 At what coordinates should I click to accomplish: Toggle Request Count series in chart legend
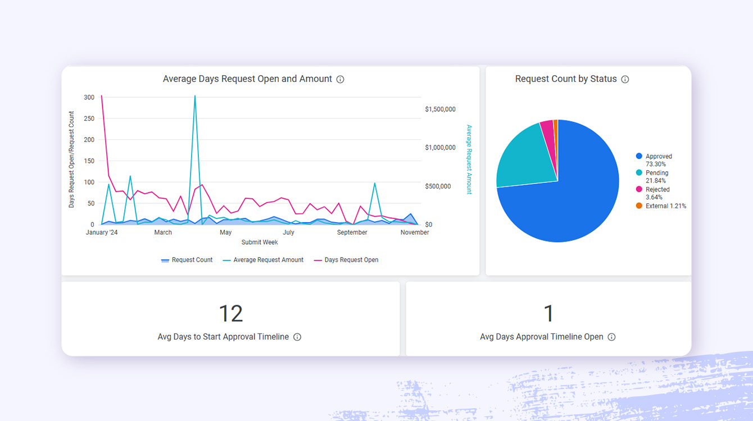click(187, 260)
